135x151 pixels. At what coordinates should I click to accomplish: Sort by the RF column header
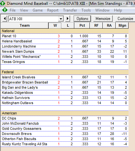(x=96, y=25)
